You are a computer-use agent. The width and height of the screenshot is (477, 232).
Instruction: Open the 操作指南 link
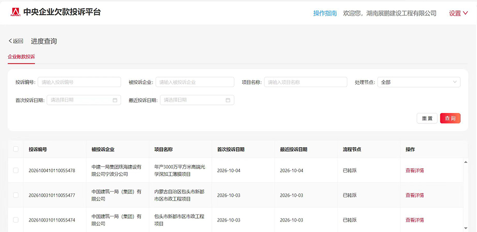coord(325,13)
